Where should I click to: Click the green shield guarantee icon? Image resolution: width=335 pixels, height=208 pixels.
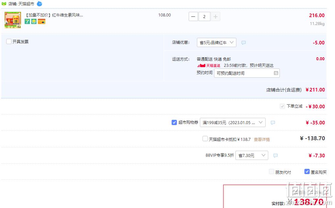click(34, 21)
